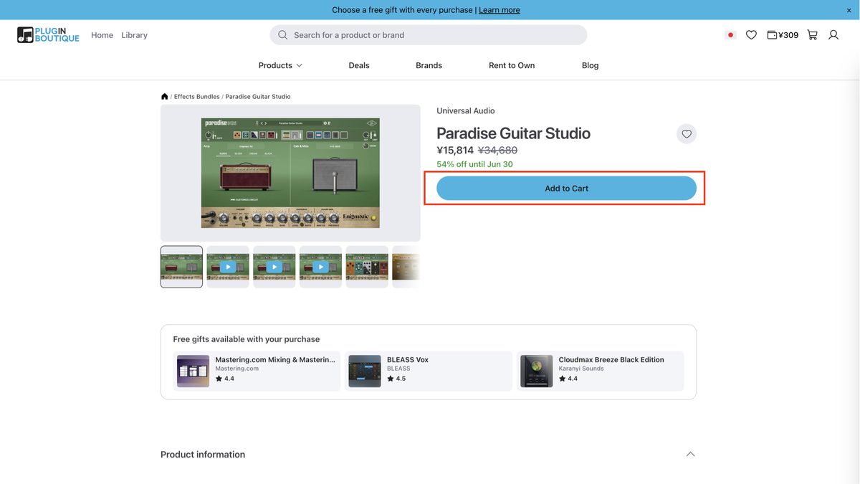Click the Learn more banner link
860x484 pixels.
(499, 10)
